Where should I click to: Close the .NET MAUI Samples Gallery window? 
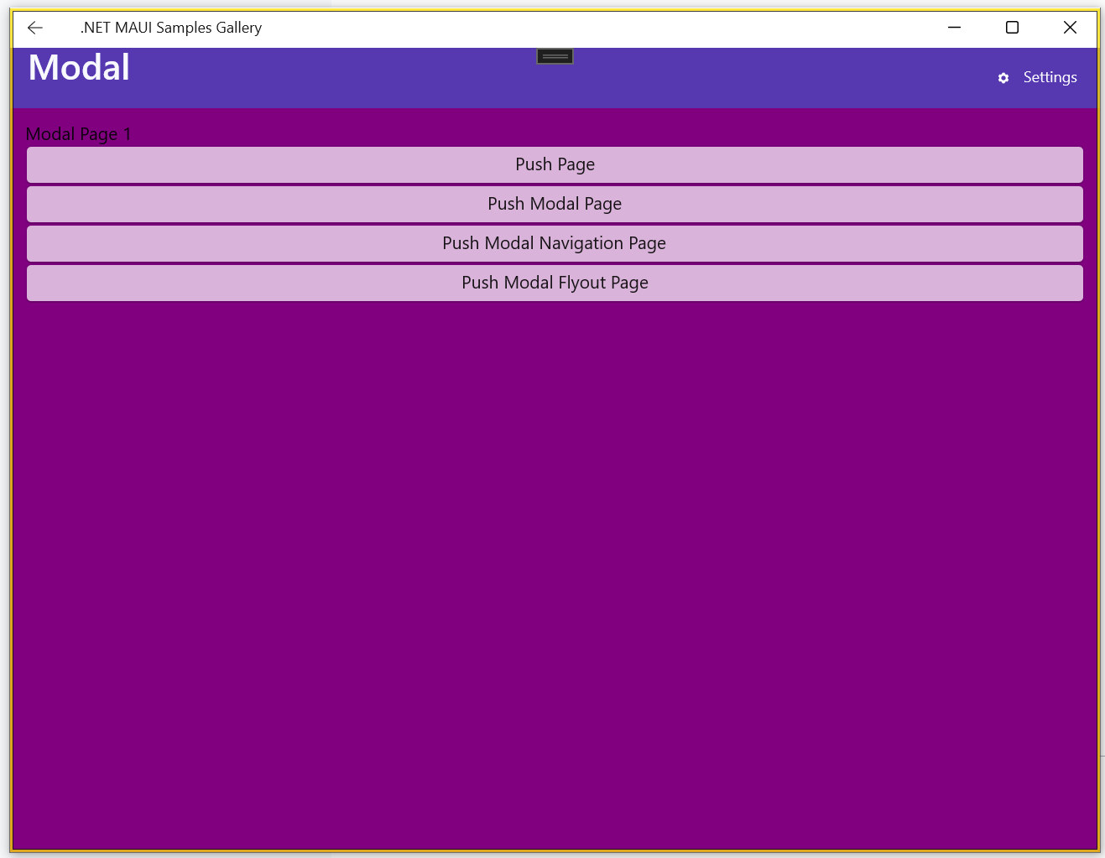(x=1070, y=28)
